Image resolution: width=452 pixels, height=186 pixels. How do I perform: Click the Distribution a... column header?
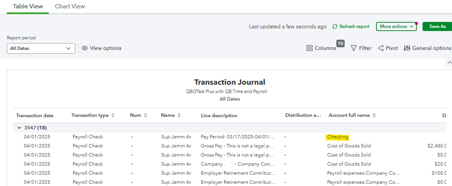point(303,115)
